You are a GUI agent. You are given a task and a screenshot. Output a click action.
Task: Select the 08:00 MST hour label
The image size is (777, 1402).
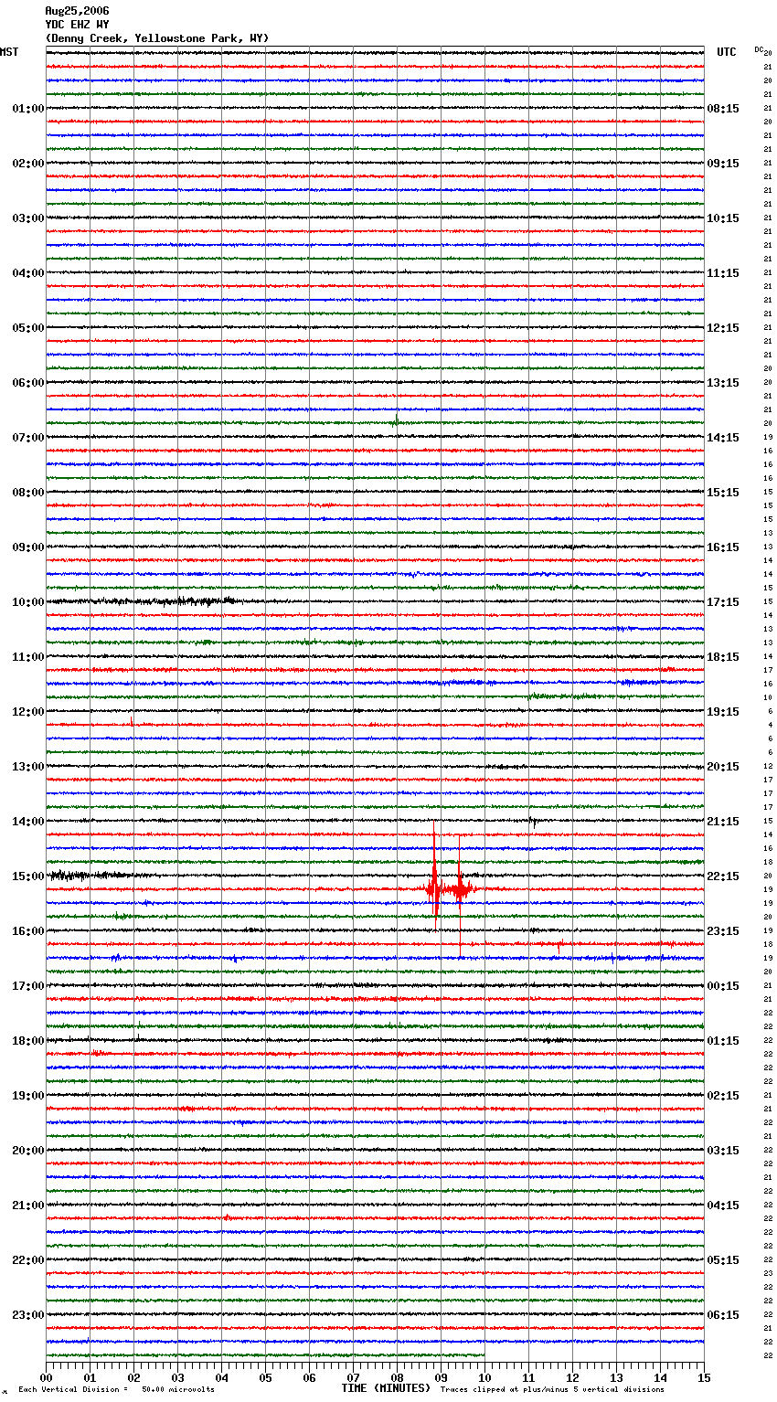click(x=28, y=493)
